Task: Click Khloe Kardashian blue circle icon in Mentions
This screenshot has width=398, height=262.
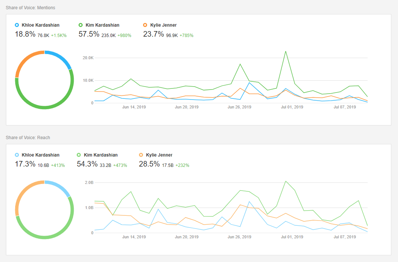Action: 17,25
